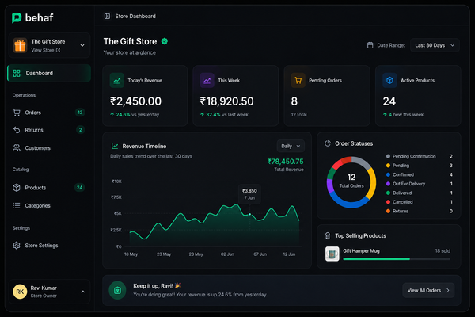
Task: Open Customers in the sidebar
Action: coord(49,148)
